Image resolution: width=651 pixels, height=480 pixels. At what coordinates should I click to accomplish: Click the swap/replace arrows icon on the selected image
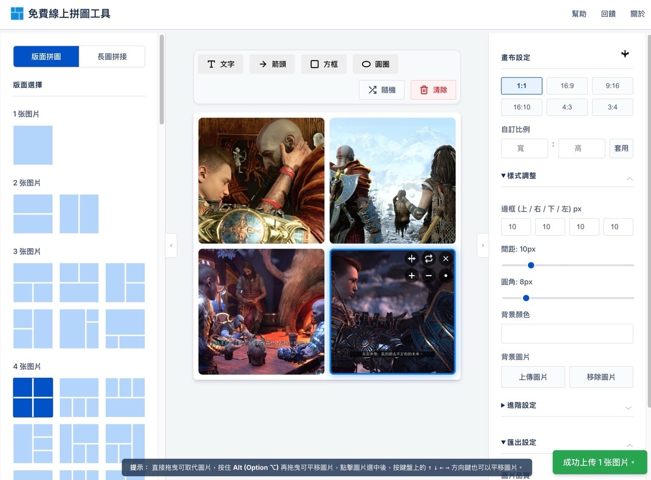click(x=429, y=259)
